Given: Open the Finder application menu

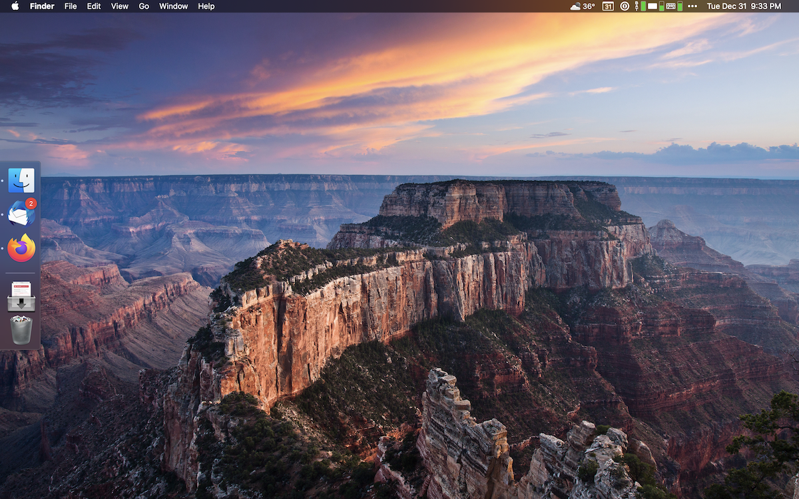Looking at the screenshot, I should coord(42,6).
